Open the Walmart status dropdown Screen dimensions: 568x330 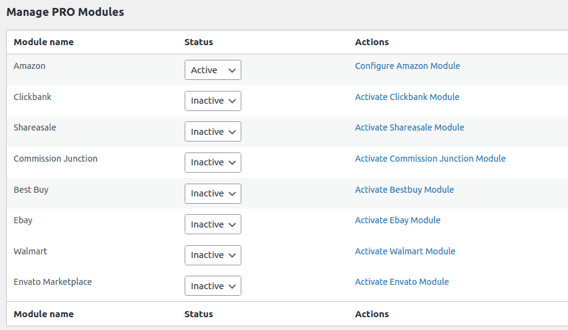tap(213, 255)
